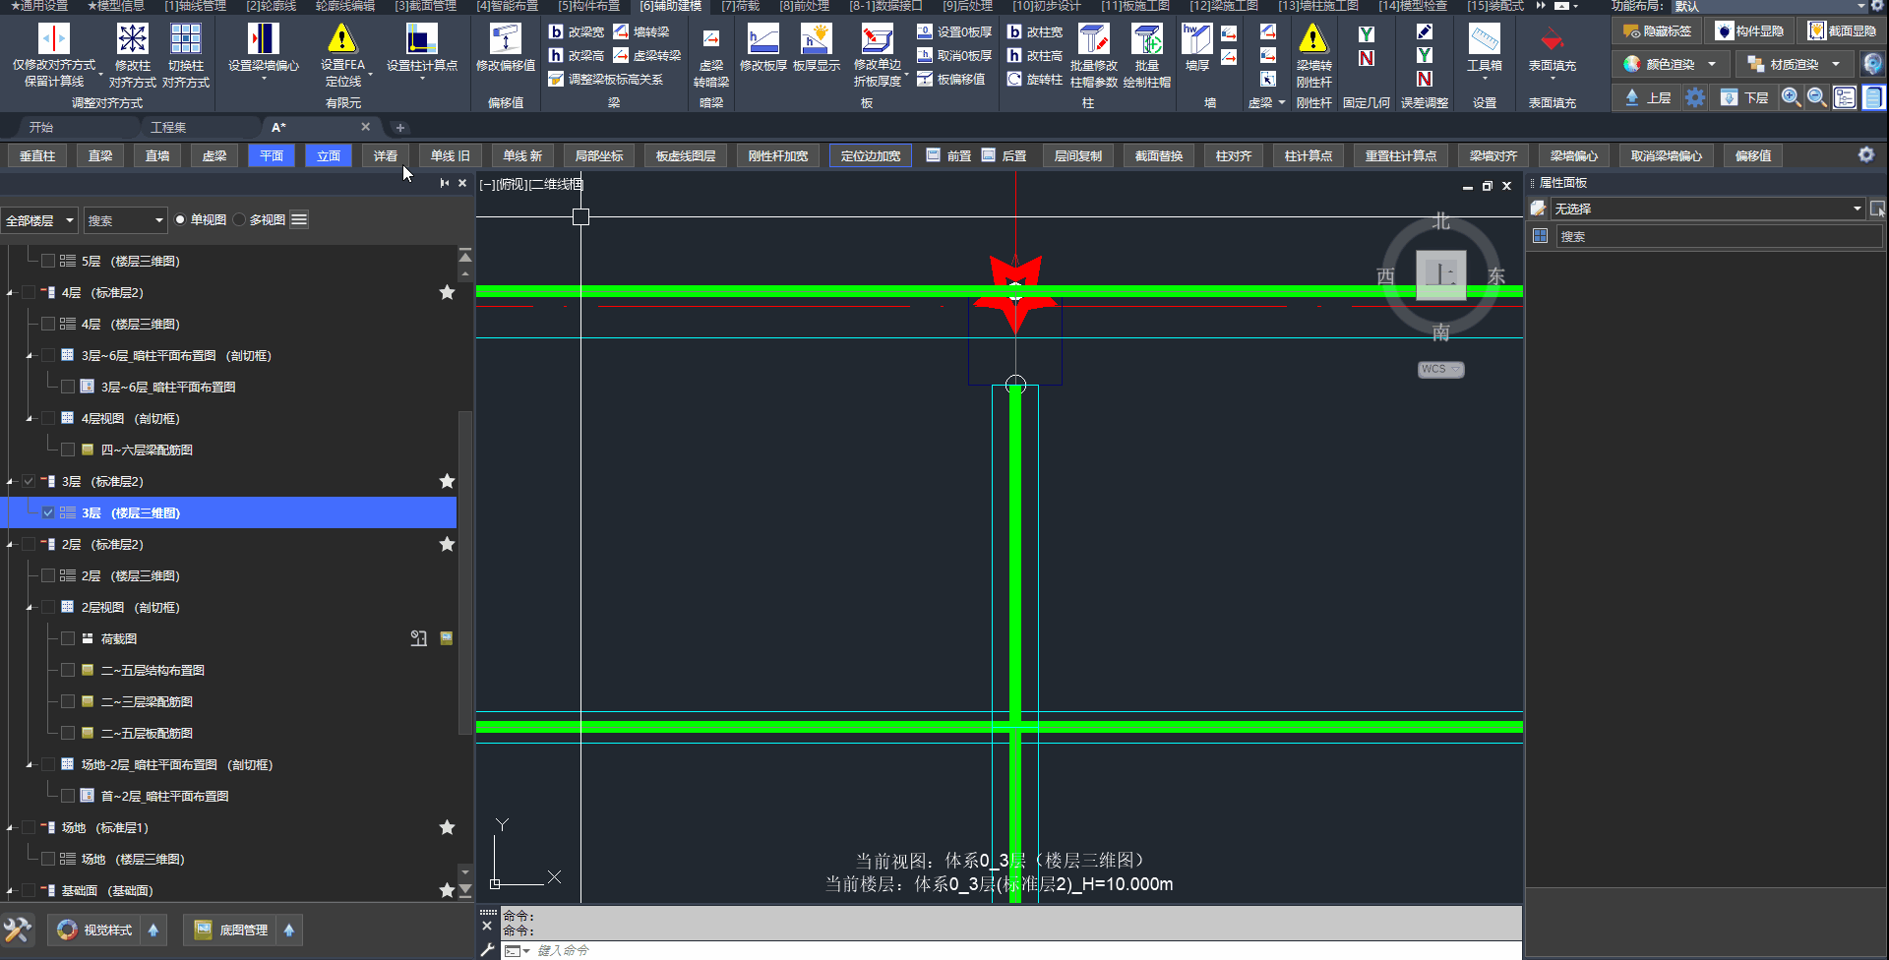This screenshot has width=1889, height=960.
Task: Click the 表面填充 paint bucket icon
Action: (1552, 39)
